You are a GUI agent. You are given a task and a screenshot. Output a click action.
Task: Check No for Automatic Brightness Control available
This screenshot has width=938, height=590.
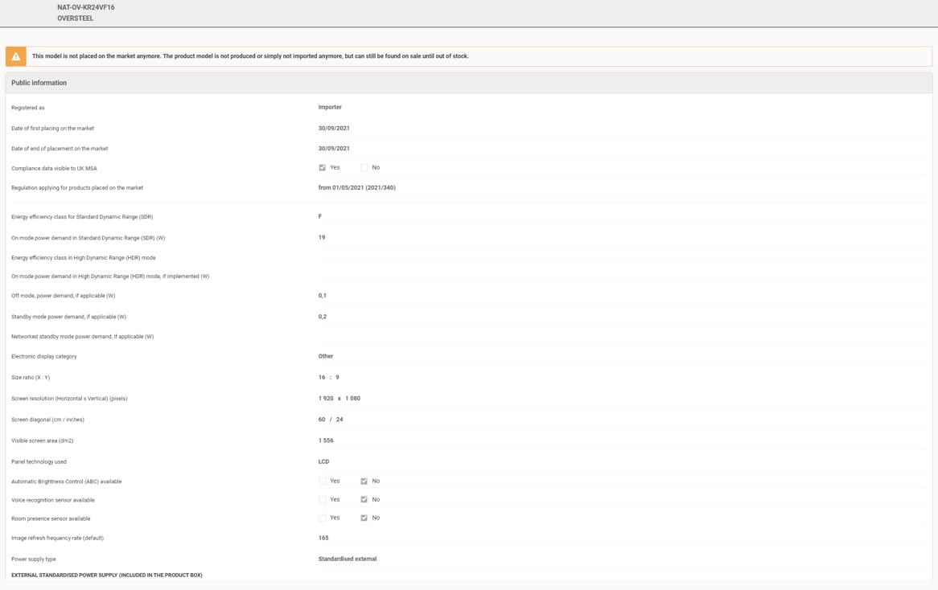point(364,481)
